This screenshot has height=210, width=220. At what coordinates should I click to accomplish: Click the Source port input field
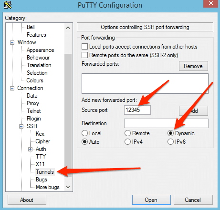pos(137,110)
